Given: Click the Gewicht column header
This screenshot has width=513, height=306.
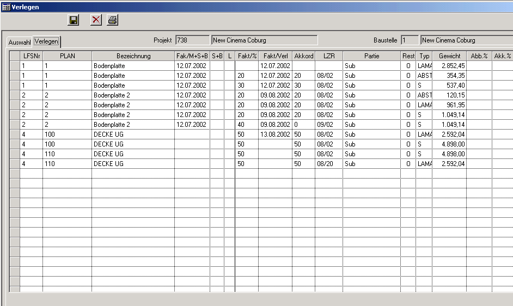Looking at the screenshot, I should tap(449, 56).
